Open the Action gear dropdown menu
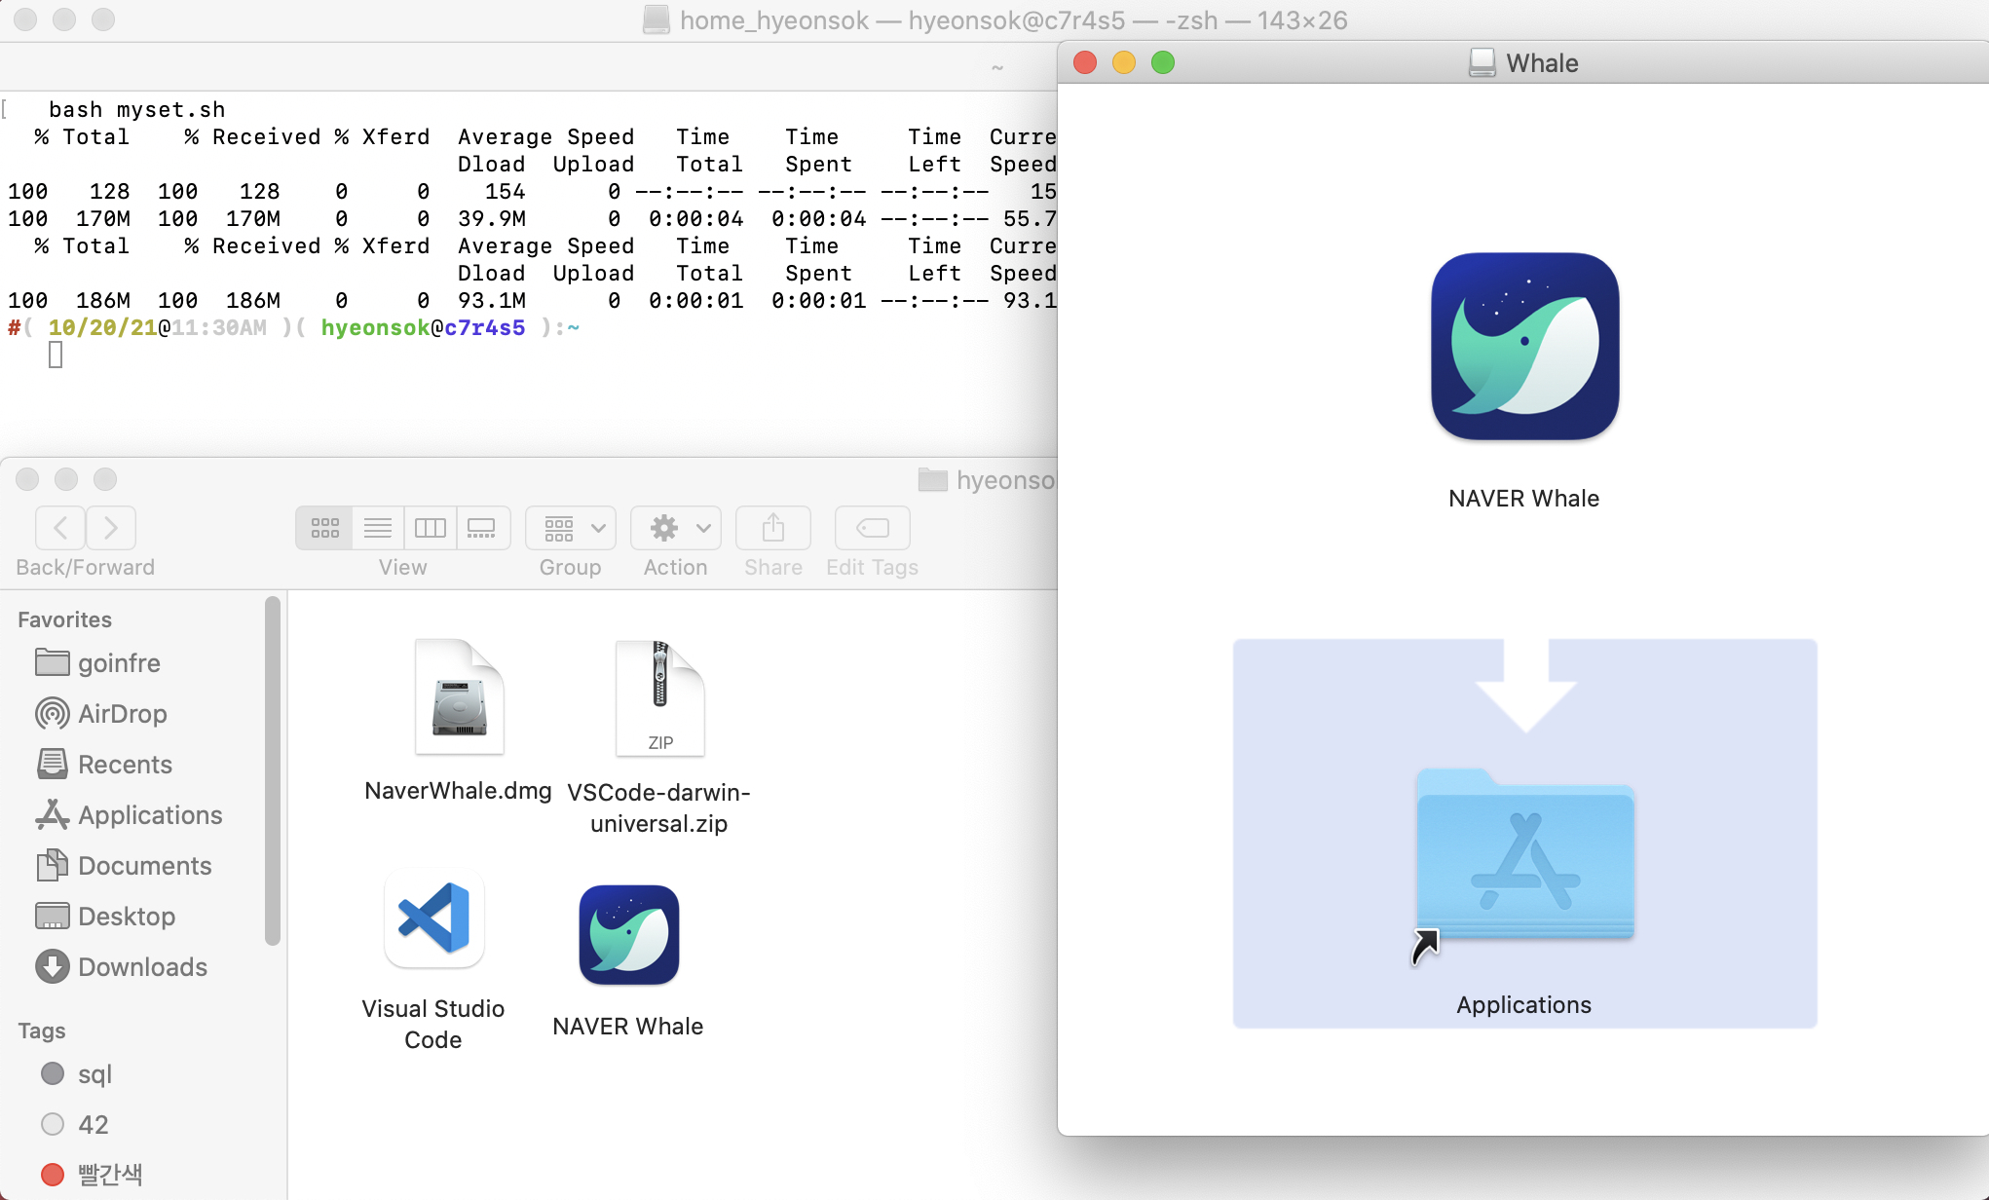Screen dimensions: 1989x1200 676,528
